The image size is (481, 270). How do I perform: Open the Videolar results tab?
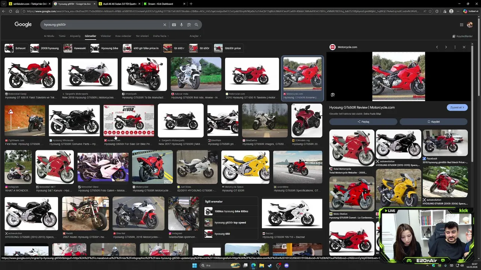tap(106, 36)
